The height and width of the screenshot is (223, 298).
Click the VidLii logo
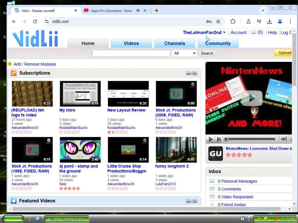[35, 39]
